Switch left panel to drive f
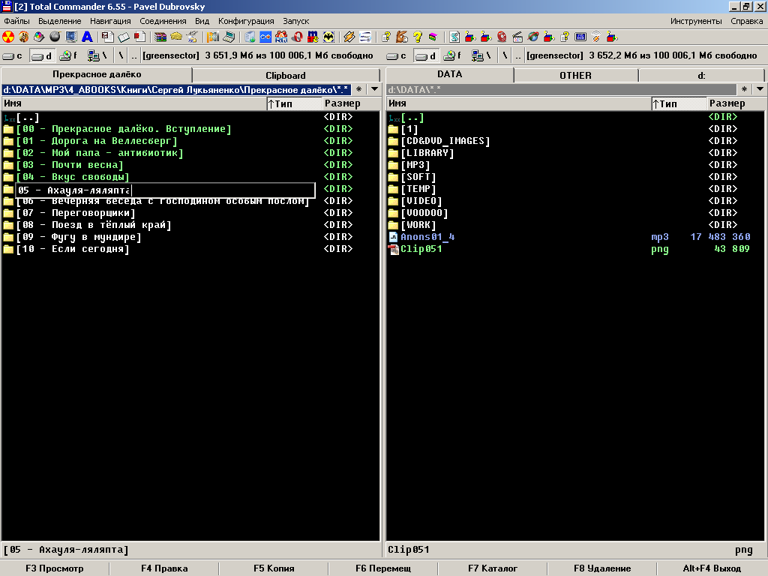Viewport: 768px width, 576px height. click(68, 55)
